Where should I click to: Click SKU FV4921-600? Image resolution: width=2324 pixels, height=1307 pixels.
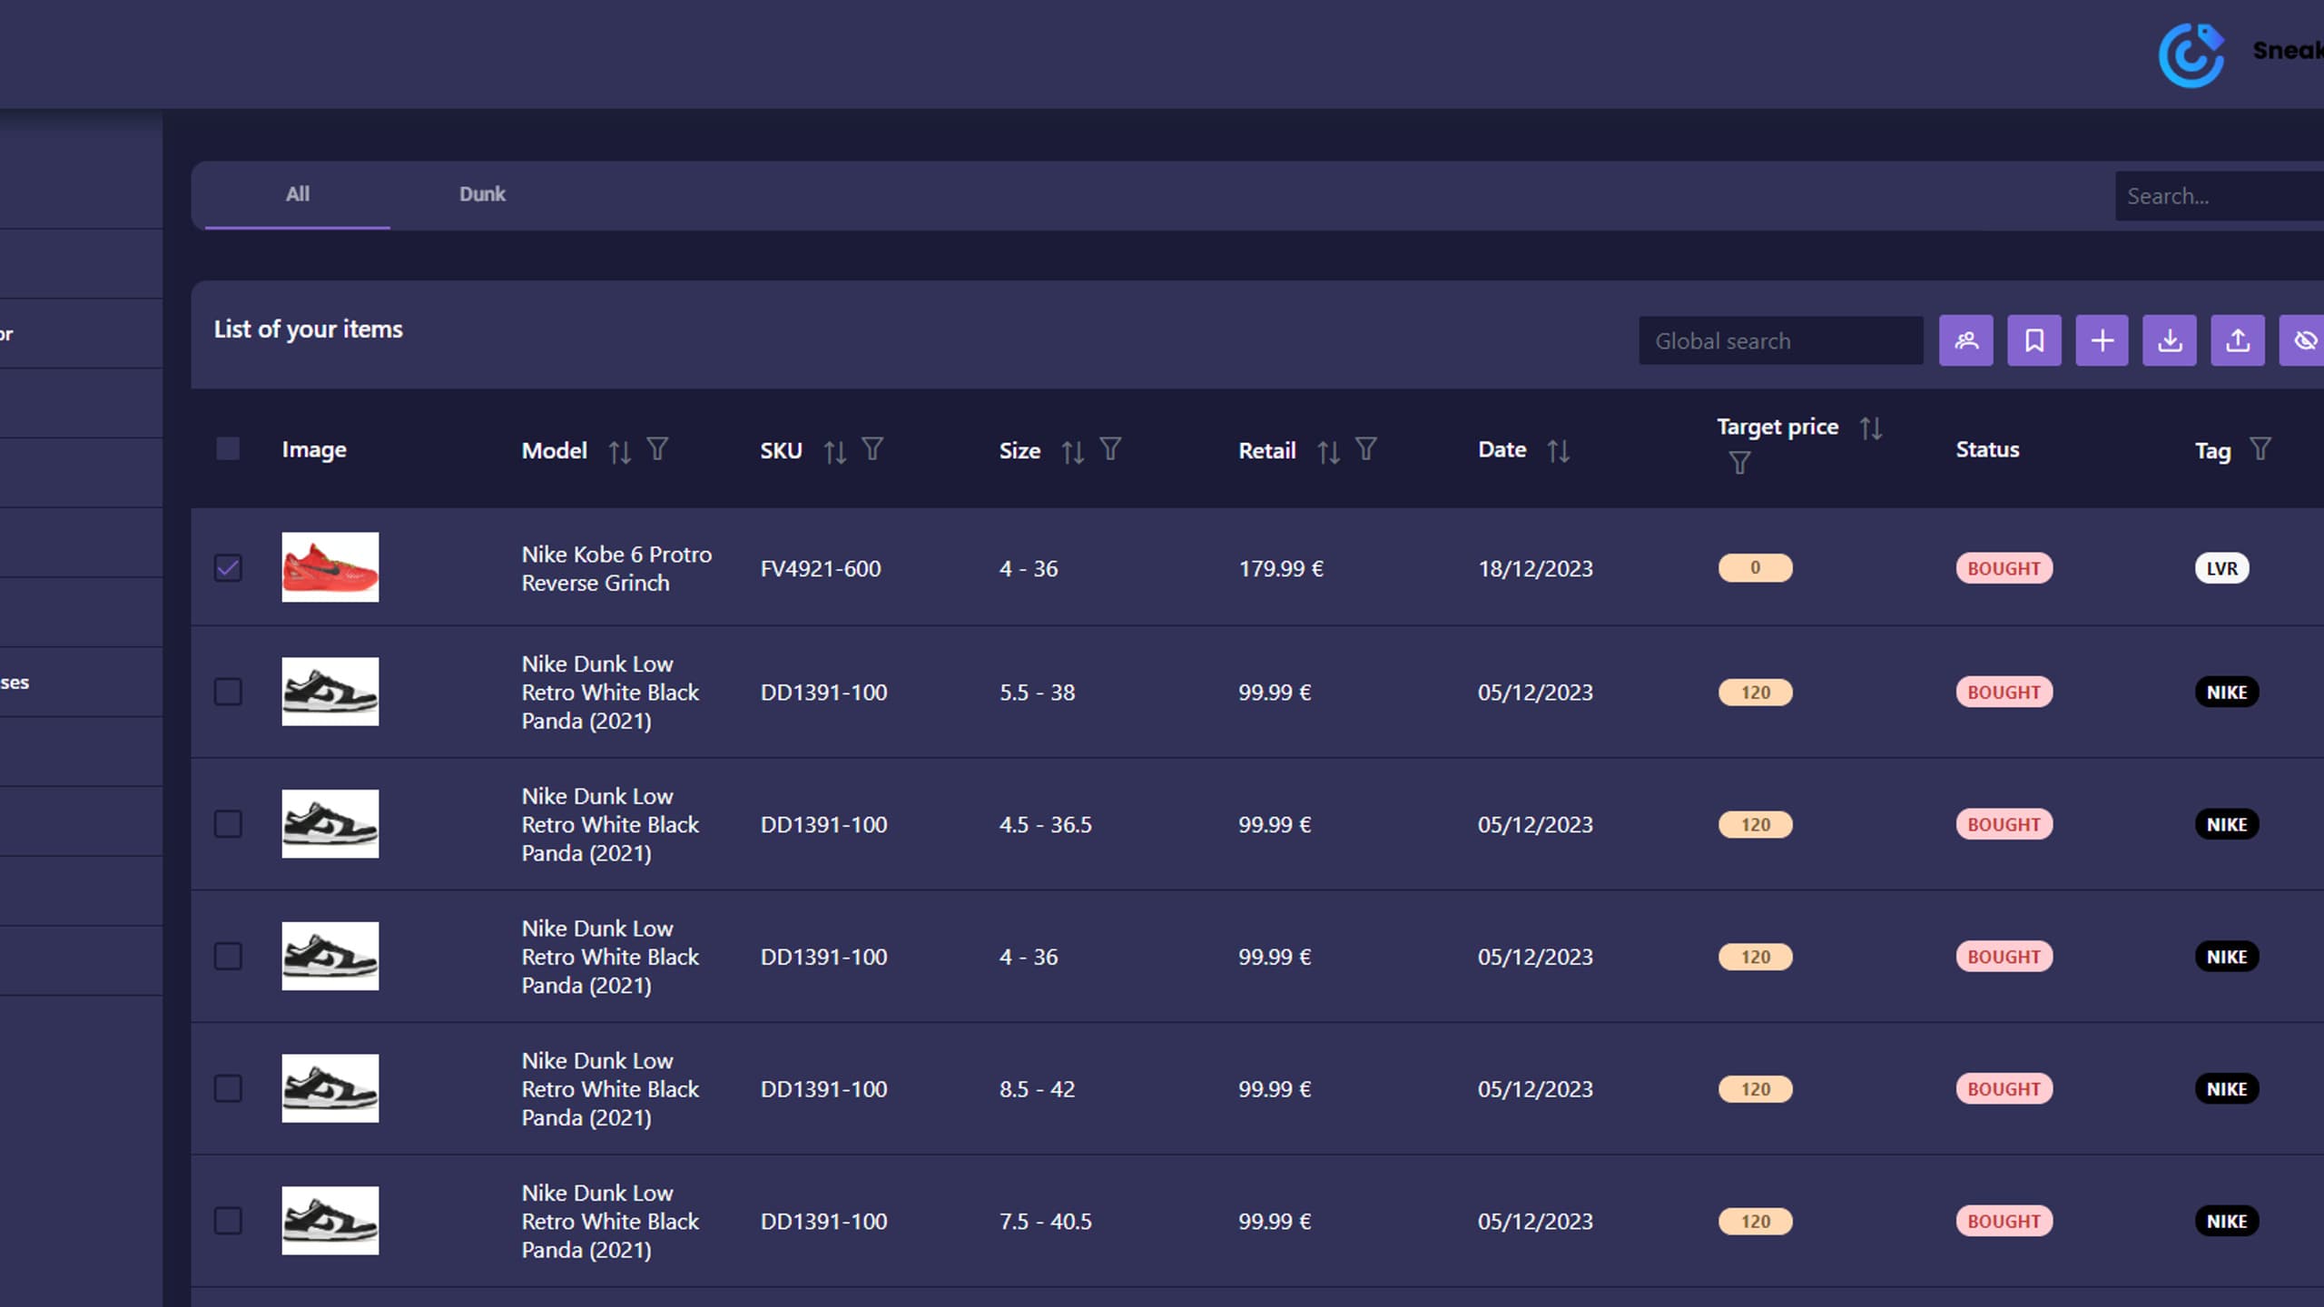(820, 569)
